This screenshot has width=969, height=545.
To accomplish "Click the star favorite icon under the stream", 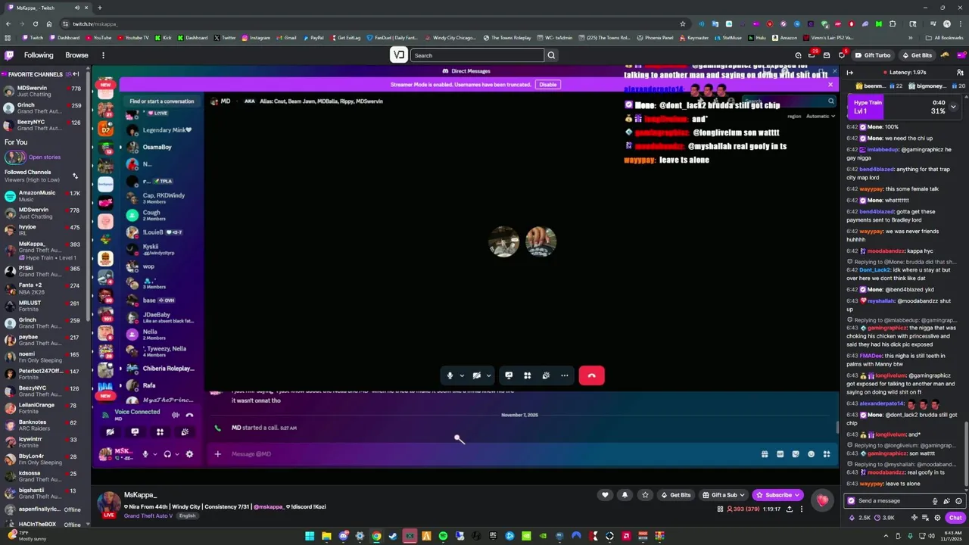I will pos(645,495).
